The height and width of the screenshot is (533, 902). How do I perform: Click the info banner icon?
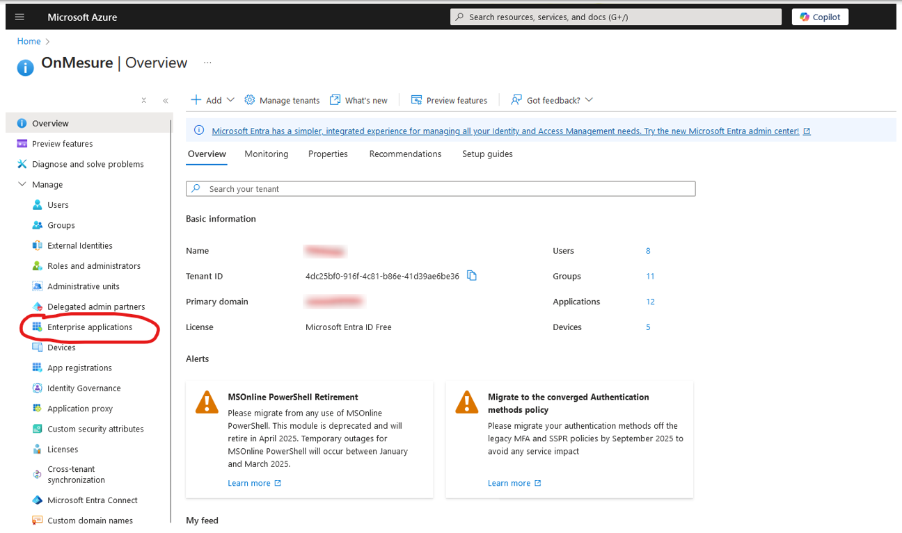tap(199, 130)
